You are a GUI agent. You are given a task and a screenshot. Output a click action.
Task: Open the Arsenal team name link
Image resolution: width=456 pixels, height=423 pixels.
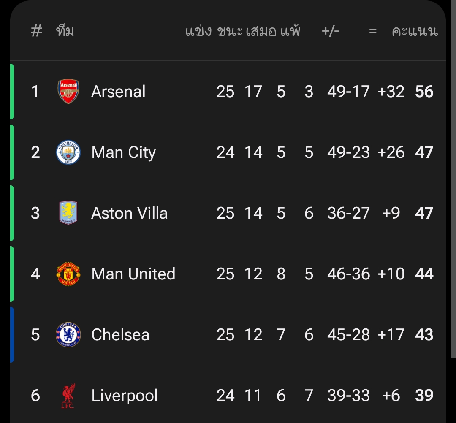[x=118, y=92]
